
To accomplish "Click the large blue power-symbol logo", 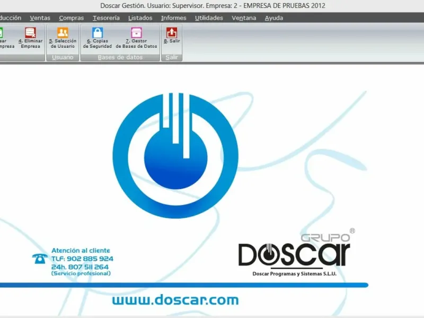I will (x=175, y=155).
